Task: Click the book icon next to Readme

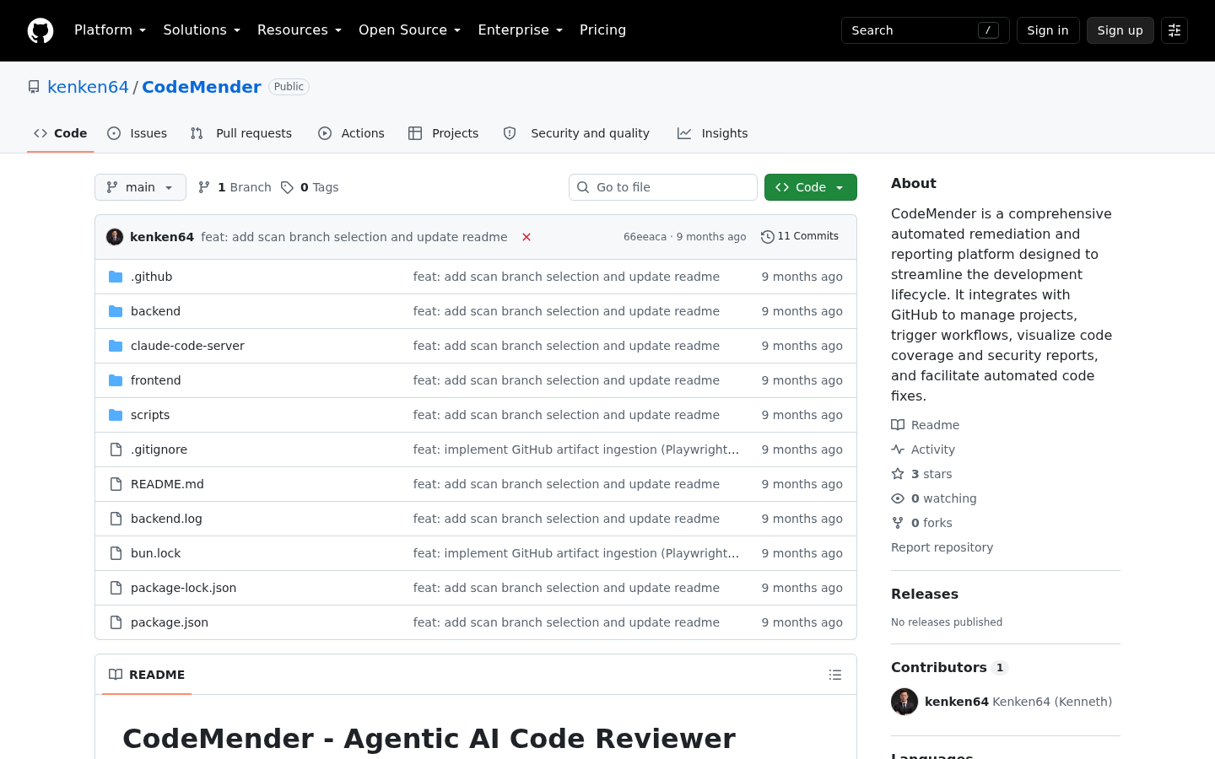Action: click(898, 425)
